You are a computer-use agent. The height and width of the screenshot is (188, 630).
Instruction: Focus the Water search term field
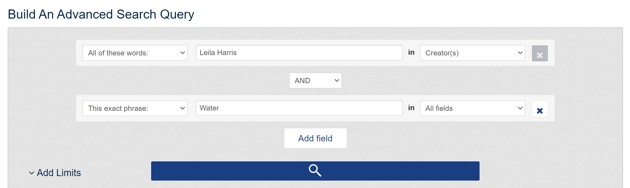299,108
